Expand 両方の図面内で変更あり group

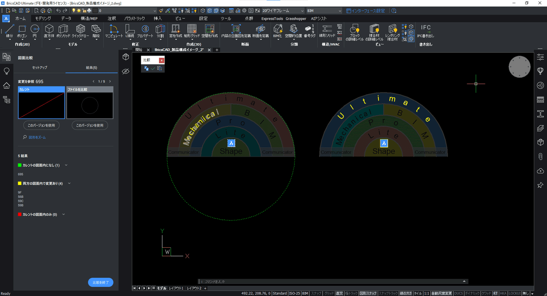pyautogui.click(x=69, y=183)
